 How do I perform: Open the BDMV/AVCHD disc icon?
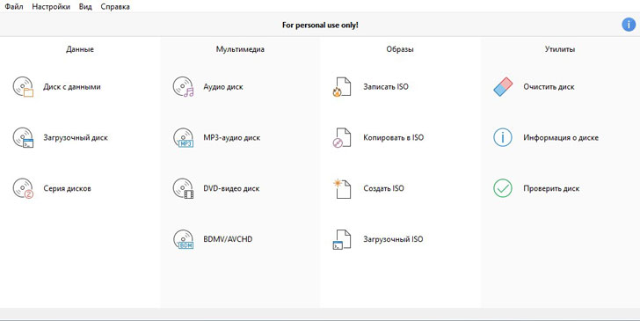[x=183, y=239]
